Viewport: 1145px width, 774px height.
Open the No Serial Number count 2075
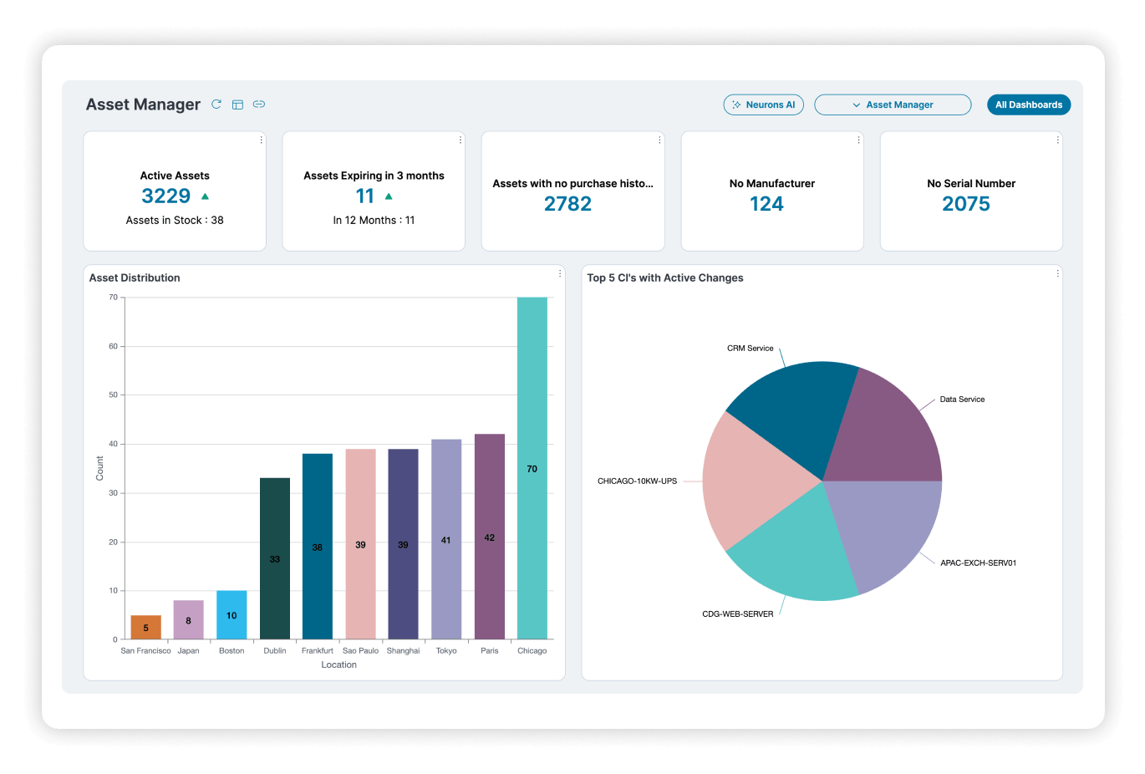click(966, 204)
